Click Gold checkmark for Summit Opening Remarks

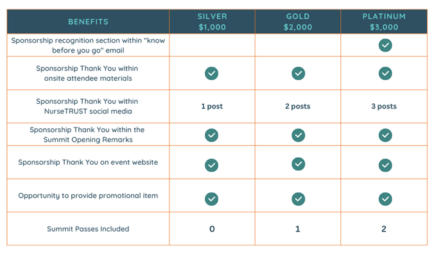coord(298,135)
